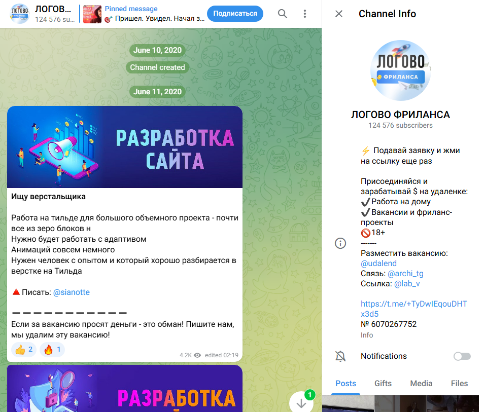484x412 pixels.
Task: Switch to the Media tab
Action: click(x=421, y=384)
